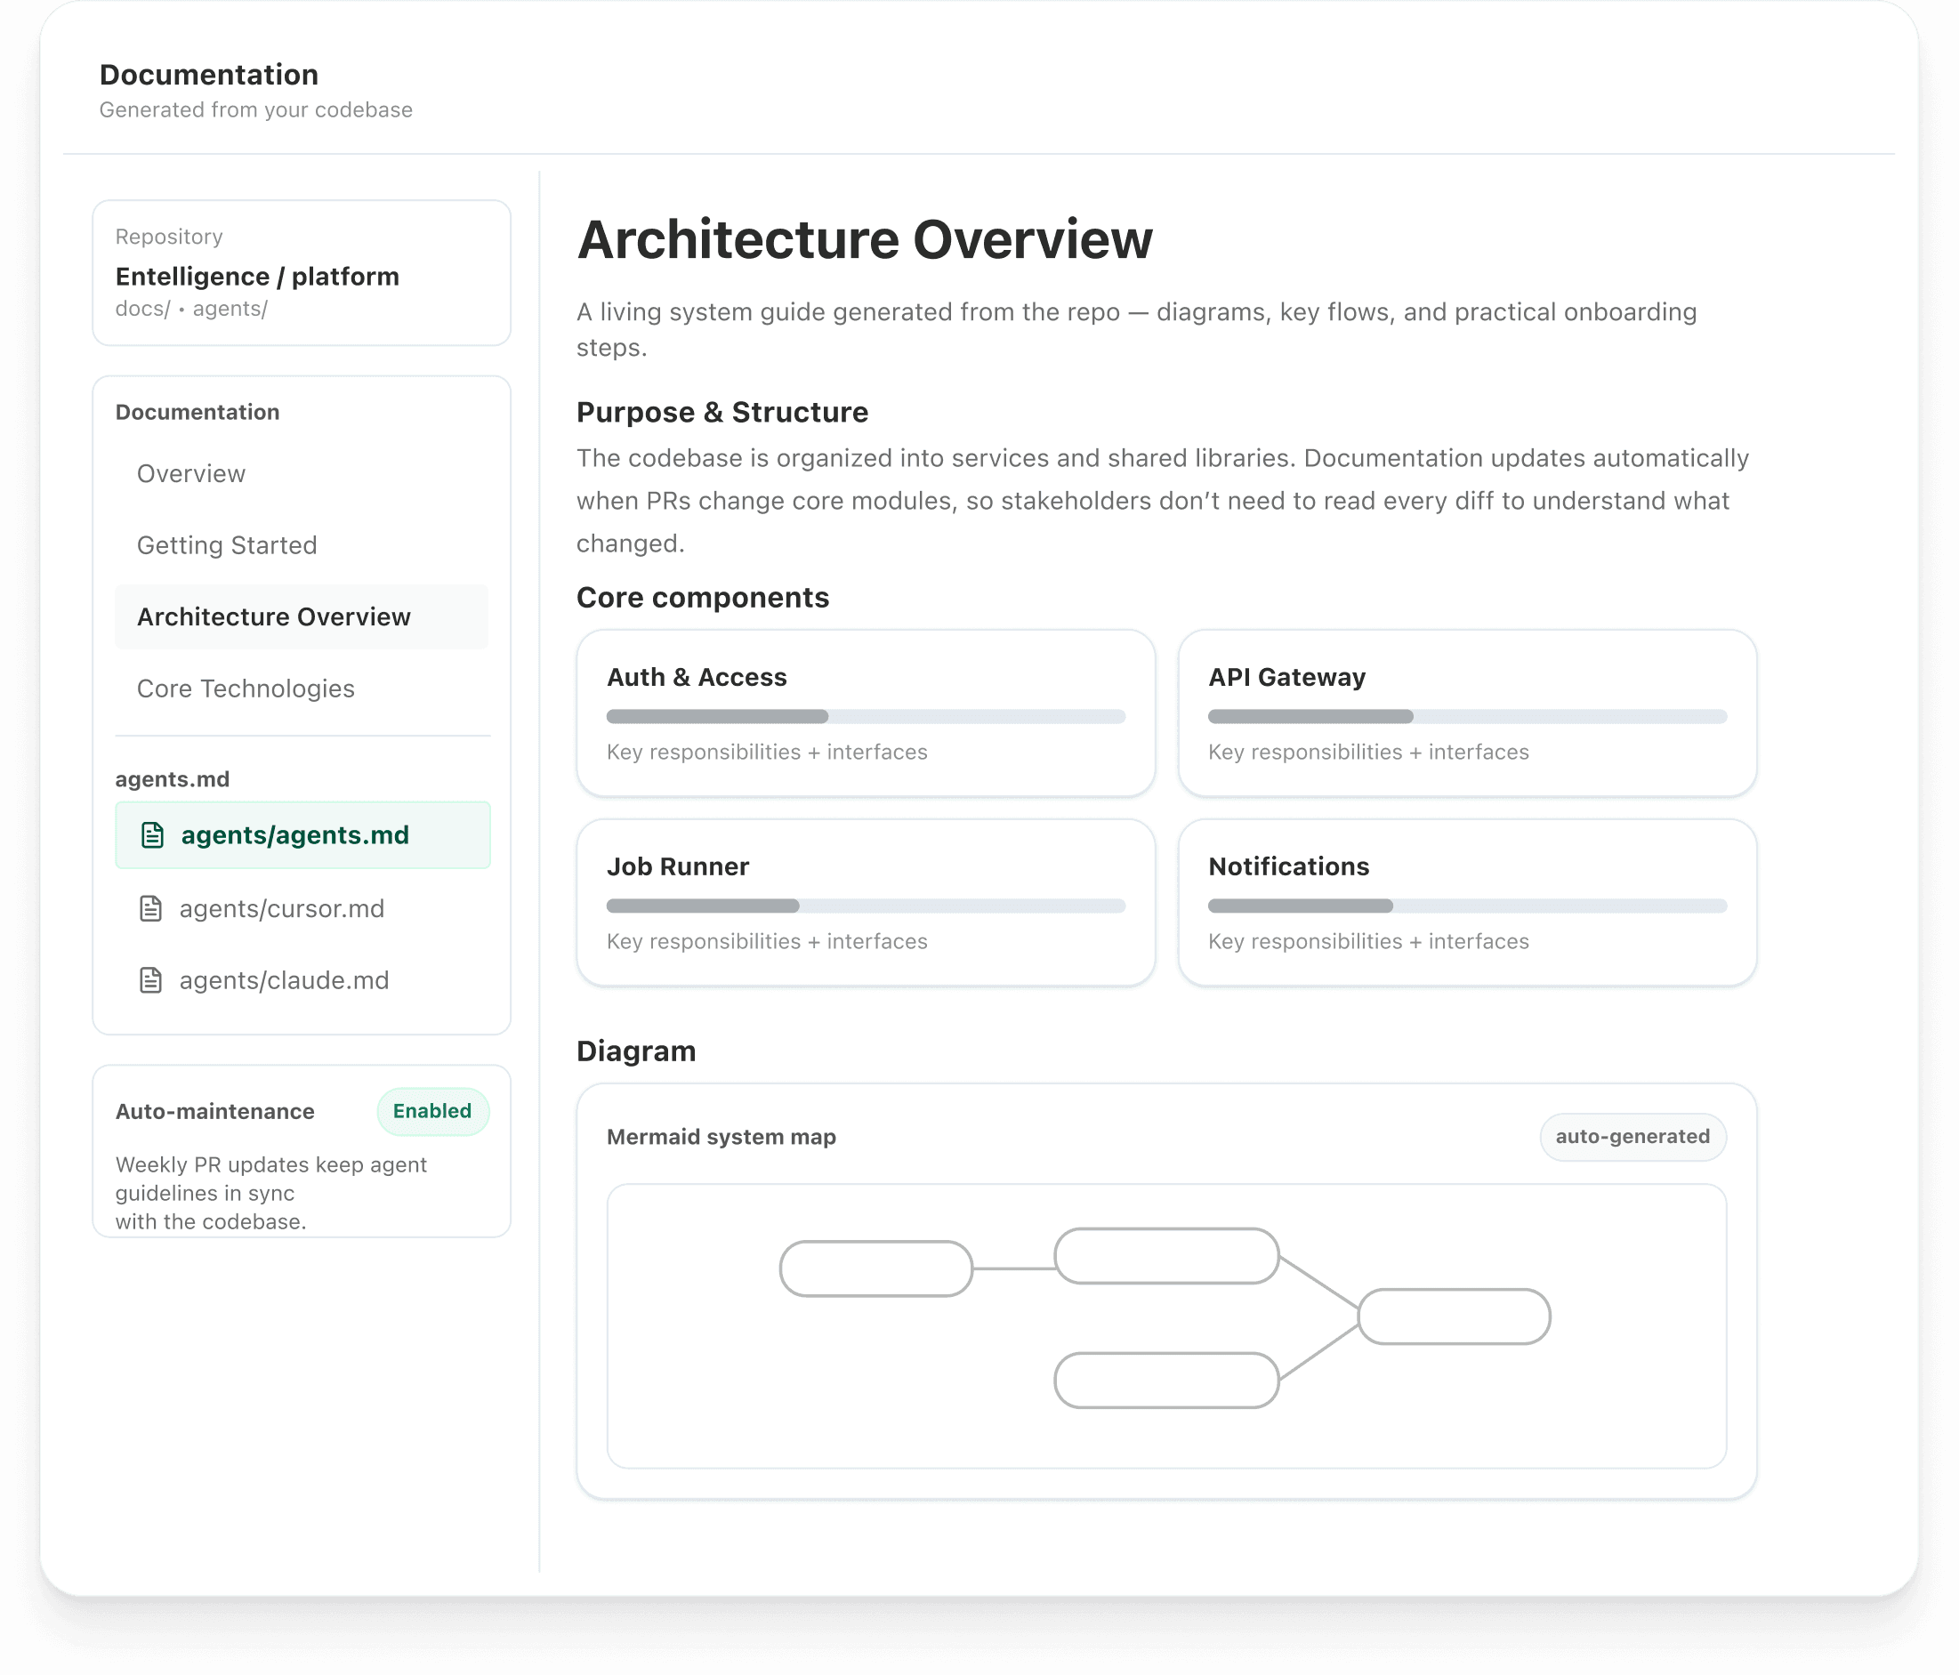The height and width of the screenshot is (1675, 1959).
Task: Select Architecture Overview in sidebar
Action: pos(274,617)
